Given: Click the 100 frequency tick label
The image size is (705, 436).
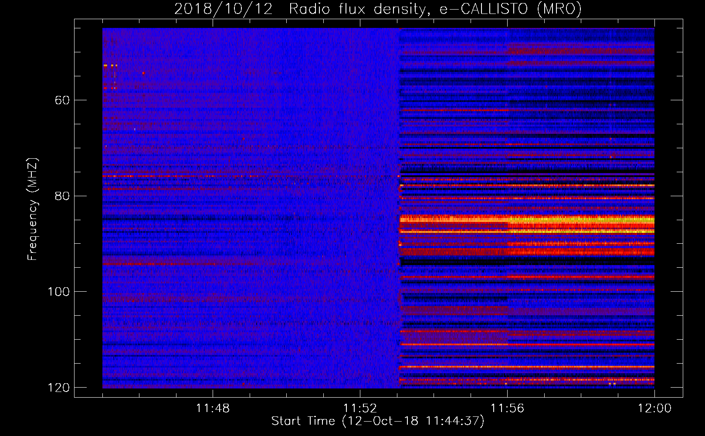Looking at the screenshot, I should 59,292.
